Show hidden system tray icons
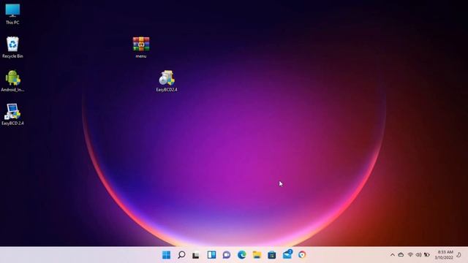This screenshot has width=468, height=263. [x=393, y=255]
